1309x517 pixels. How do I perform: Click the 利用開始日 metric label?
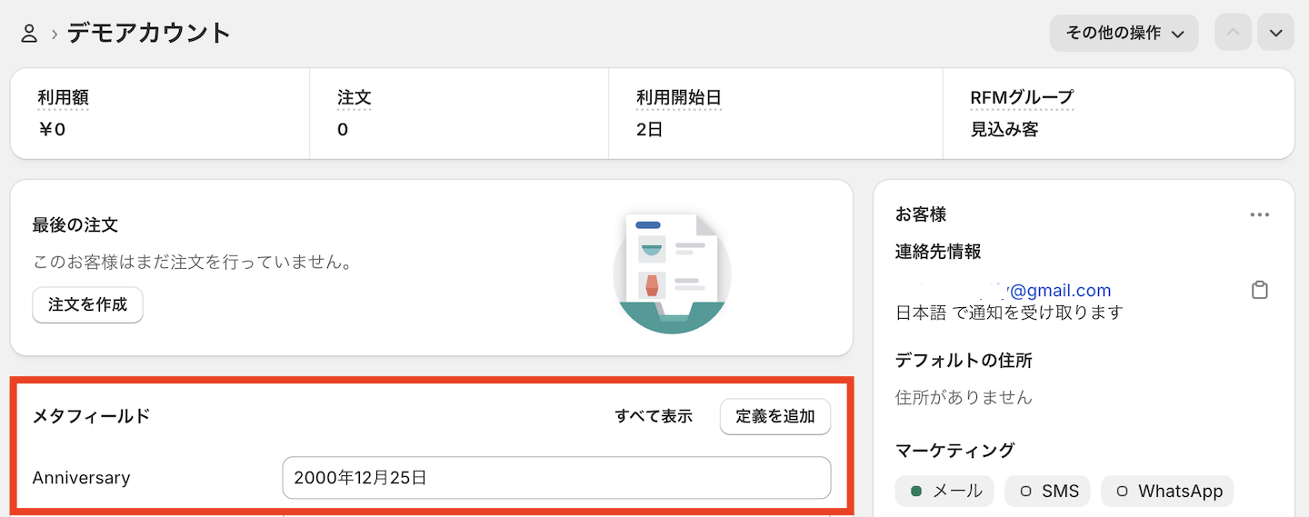click(x=679, y=98)
